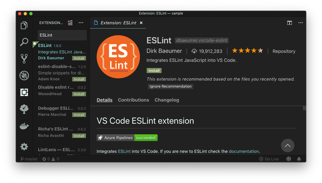Clear extensions search results icon
This screenshot has width=322, height=183.
click(x=70, y=23)
